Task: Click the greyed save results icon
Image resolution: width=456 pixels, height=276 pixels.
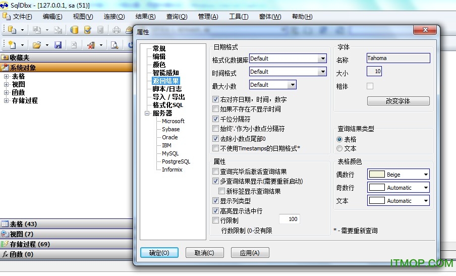Action: coord(37,29)
